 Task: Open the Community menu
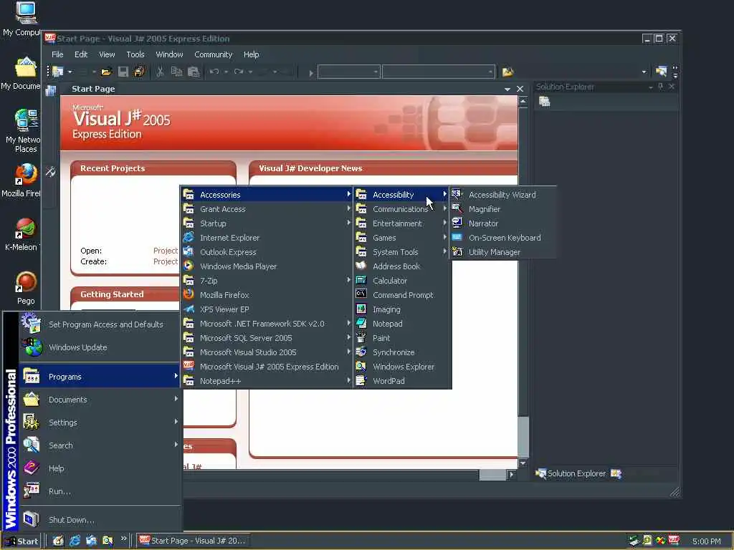[x=214, y=54]
